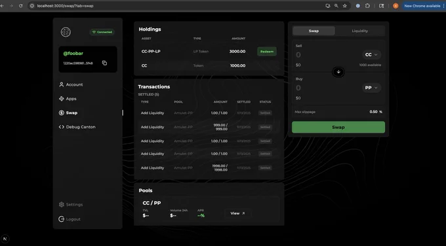Click the Next.js N badge icon
Viewport: 446px width, 246px height.
(x=5, y=239)
